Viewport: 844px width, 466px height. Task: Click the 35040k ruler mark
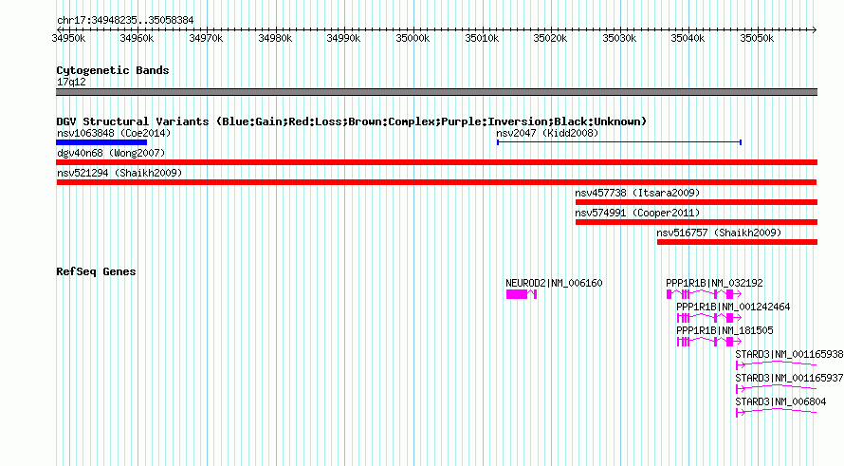(688, 38)
